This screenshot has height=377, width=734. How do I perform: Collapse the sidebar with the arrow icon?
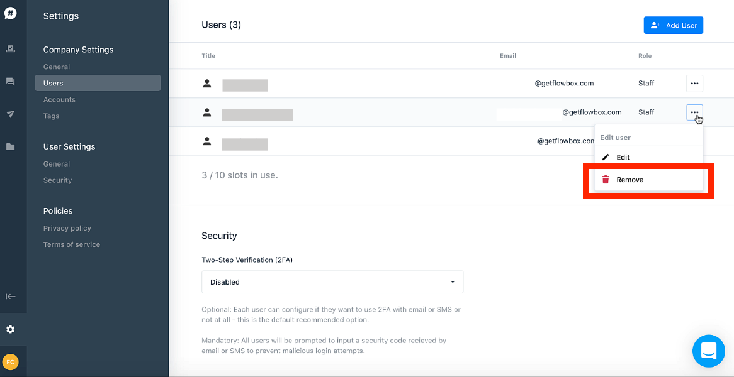click(11, 297)
